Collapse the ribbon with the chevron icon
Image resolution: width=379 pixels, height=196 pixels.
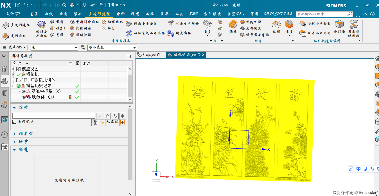point(365,14)
